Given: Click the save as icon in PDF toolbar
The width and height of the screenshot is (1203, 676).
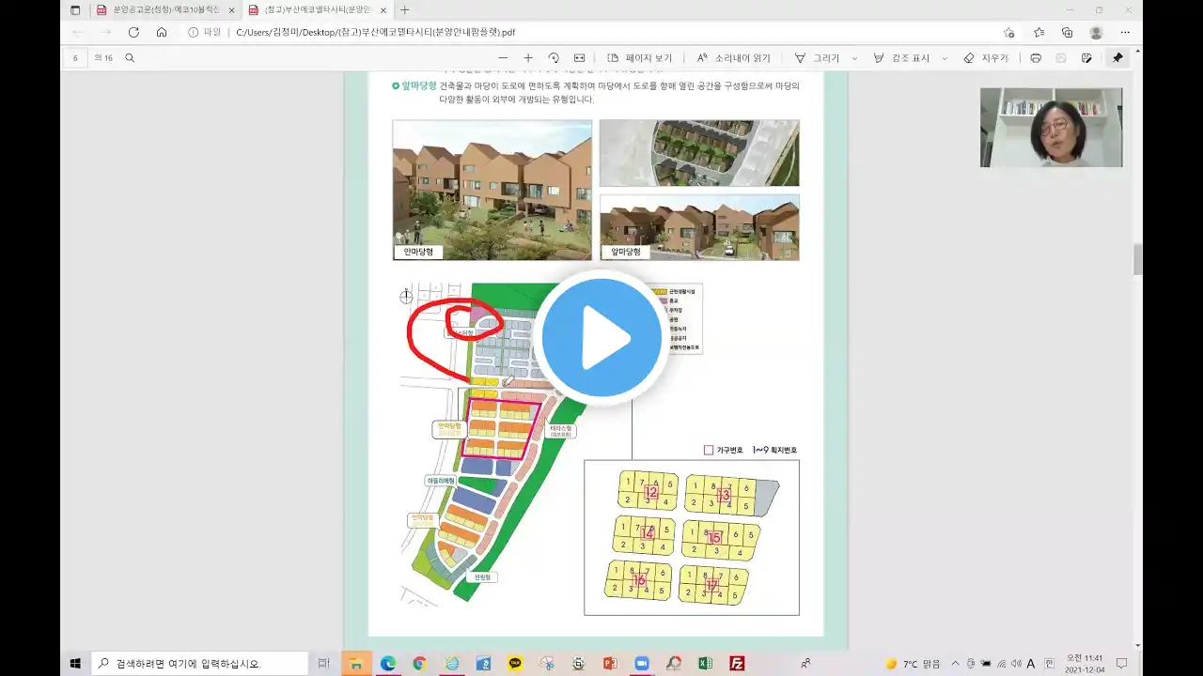Looking at the screenshot, I should coord(1086,58).
